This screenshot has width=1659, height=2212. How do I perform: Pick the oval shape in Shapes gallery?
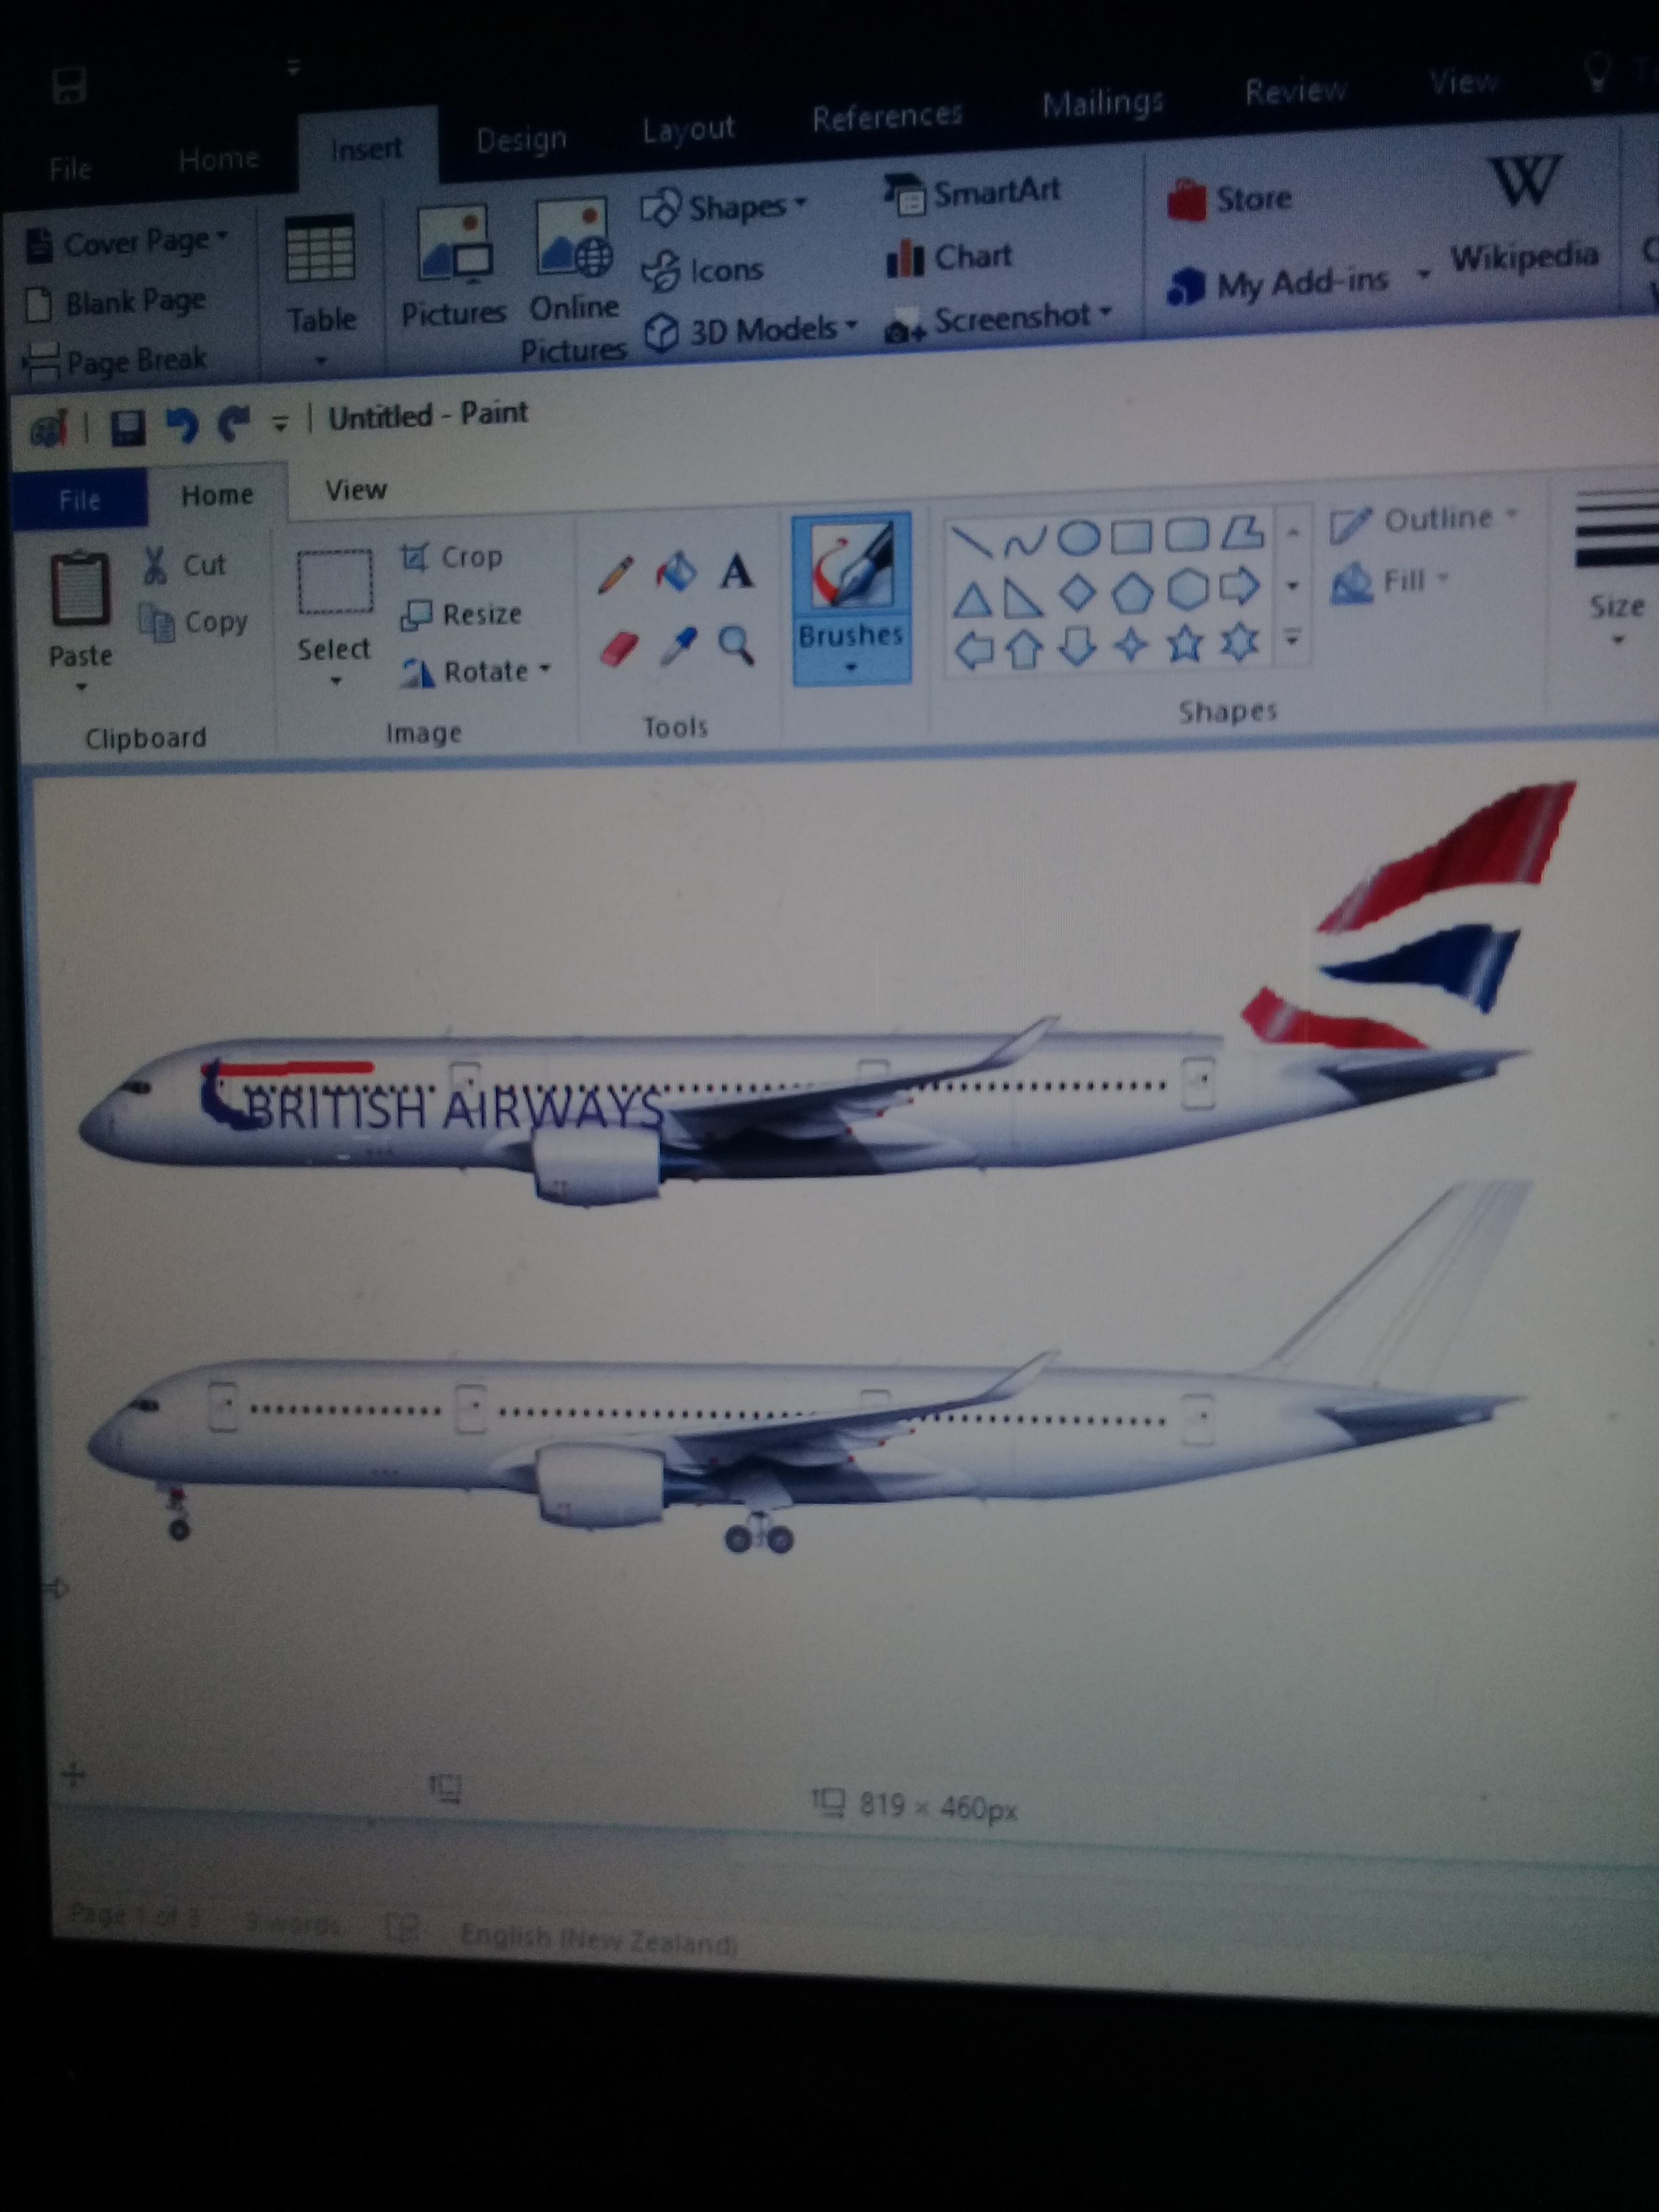1078,538
